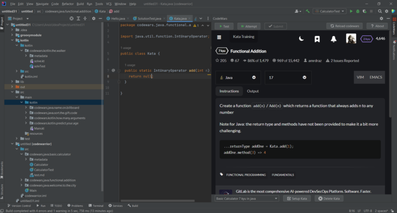Expand the out folder

point(12,87)
